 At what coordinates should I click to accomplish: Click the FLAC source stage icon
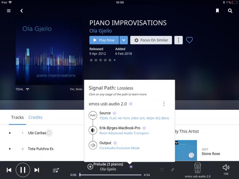click(x=93, y=115)
